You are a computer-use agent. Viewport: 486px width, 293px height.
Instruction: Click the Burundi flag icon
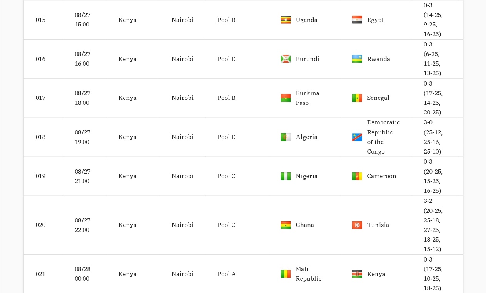coord(286,59)
